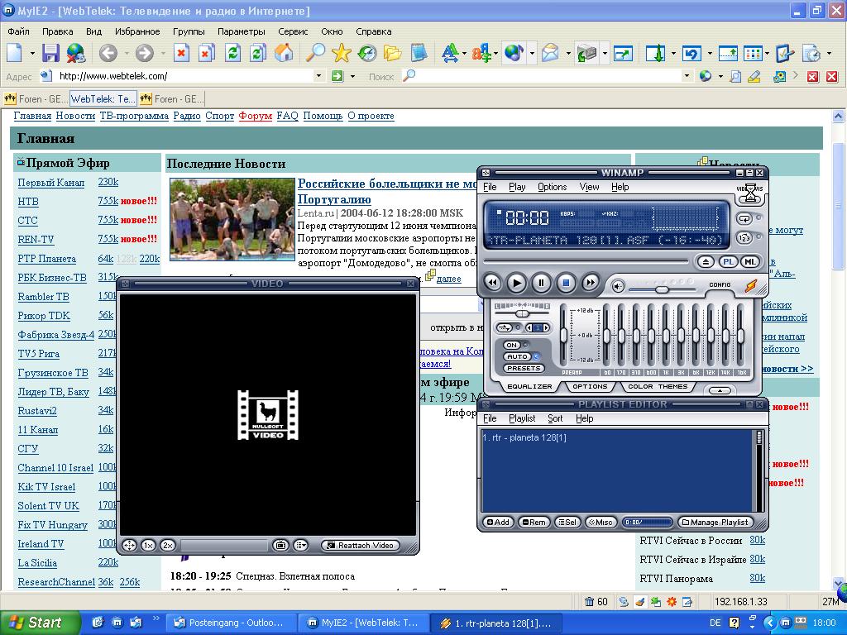847x635 pixels.
Task: Open Winamp Options menu
Action: pos(552,187)
